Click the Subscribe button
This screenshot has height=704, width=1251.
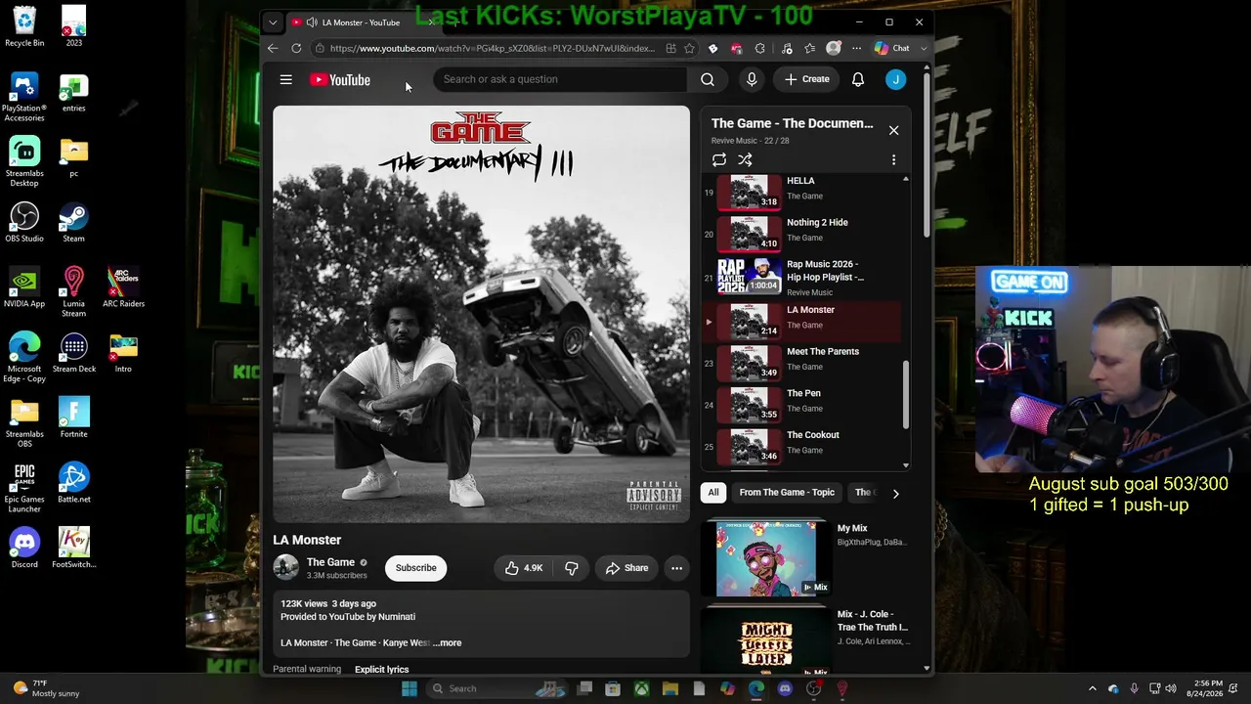[416, 568]
